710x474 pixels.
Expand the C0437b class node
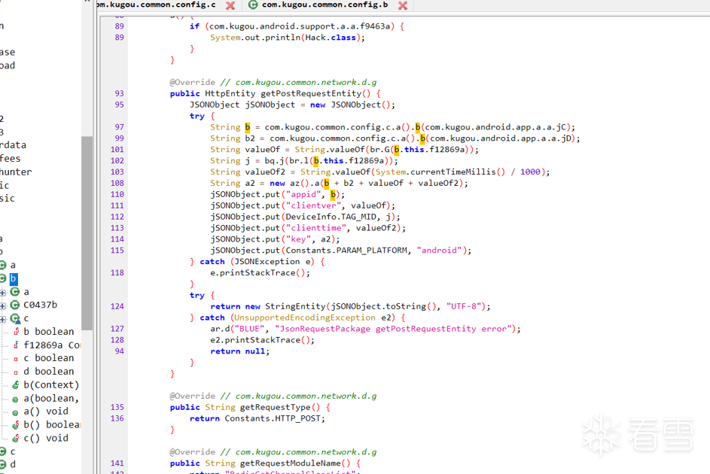pos(3,306)
